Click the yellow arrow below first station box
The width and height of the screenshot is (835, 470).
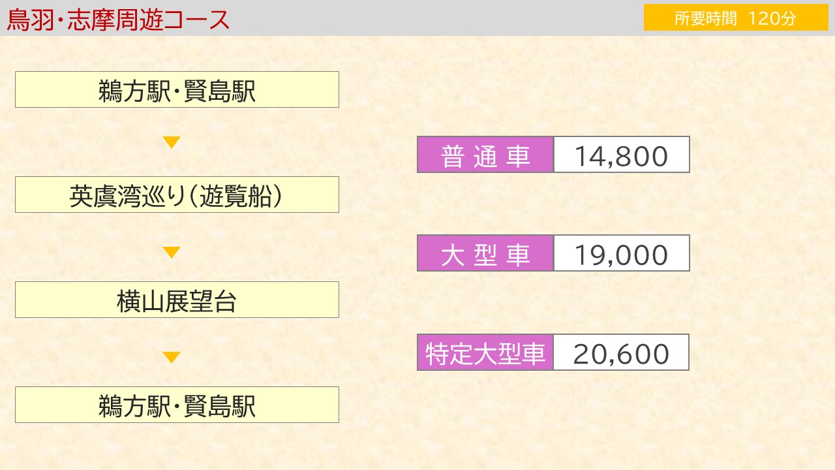click(x=172, y=142)
